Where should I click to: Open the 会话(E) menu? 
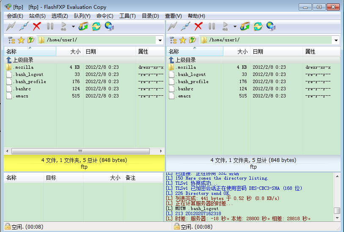point(15,16)
